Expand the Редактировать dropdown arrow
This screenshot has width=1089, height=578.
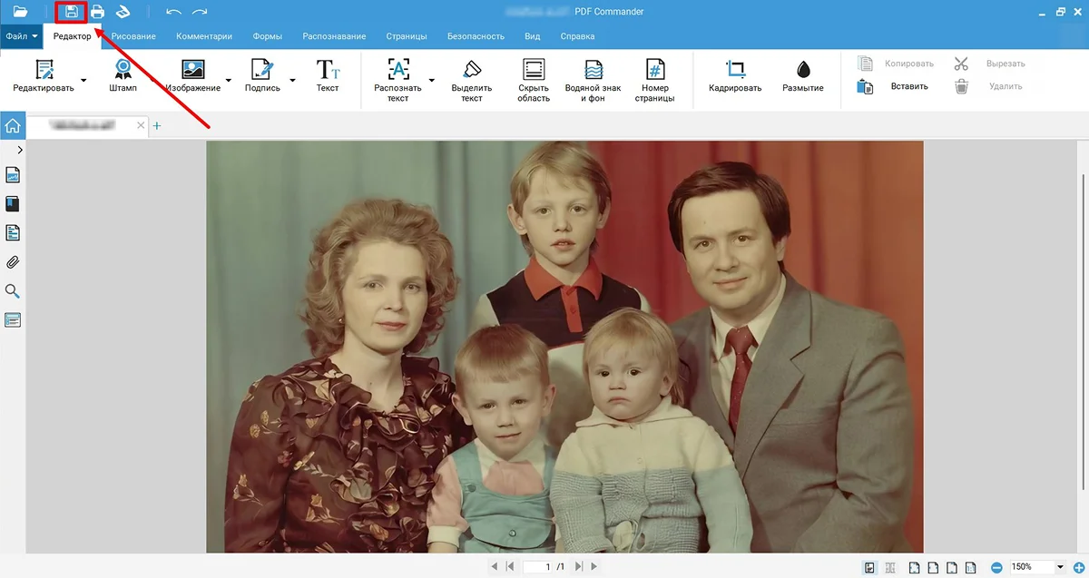click(x=83, y=81)
